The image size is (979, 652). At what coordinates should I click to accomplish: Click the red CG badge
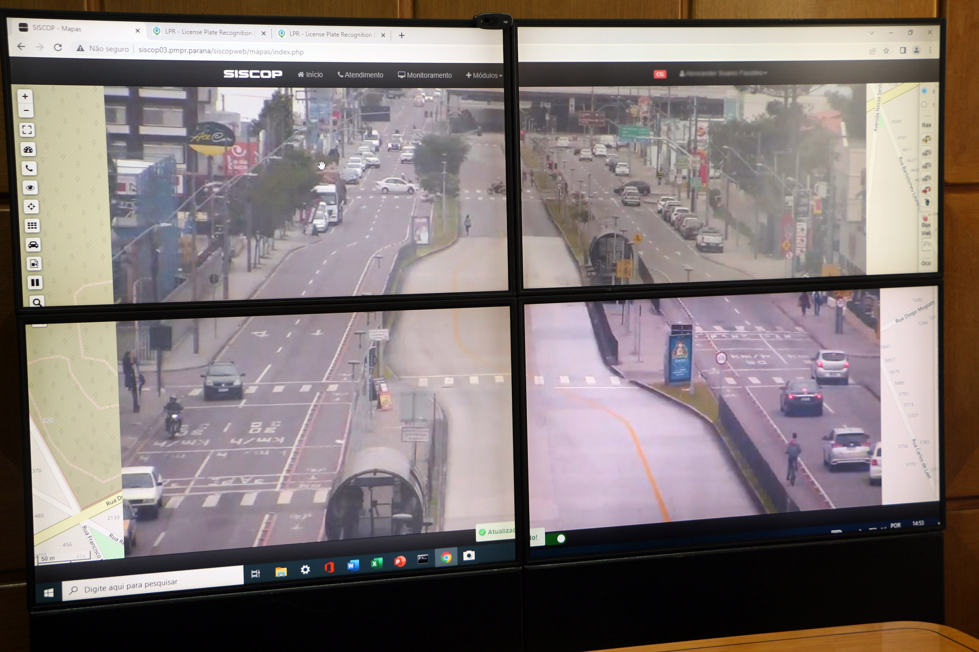click(x=660, y=74)
